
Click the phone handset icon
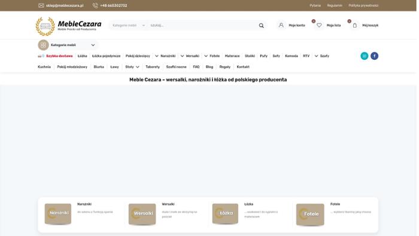(95, 5)
